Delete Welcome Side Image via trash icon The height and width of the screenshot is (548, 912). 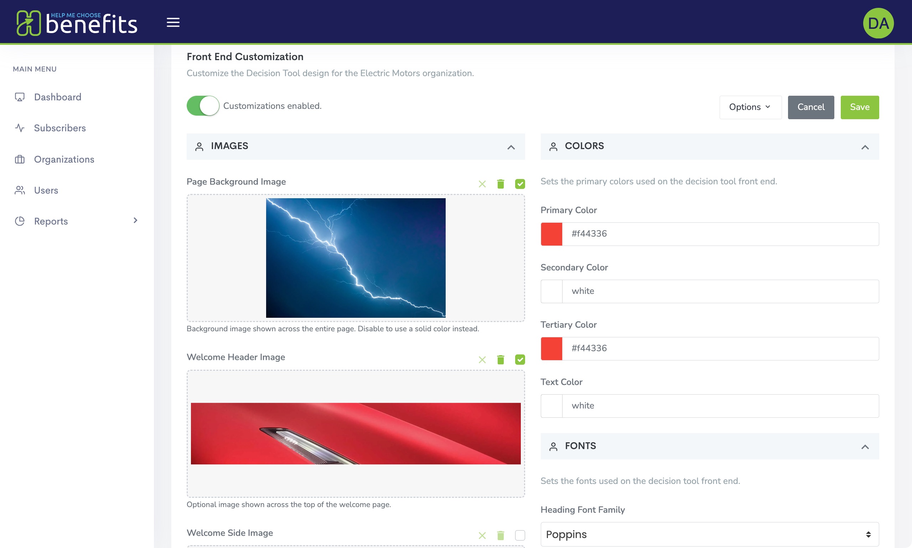click(x=501, y=536)
